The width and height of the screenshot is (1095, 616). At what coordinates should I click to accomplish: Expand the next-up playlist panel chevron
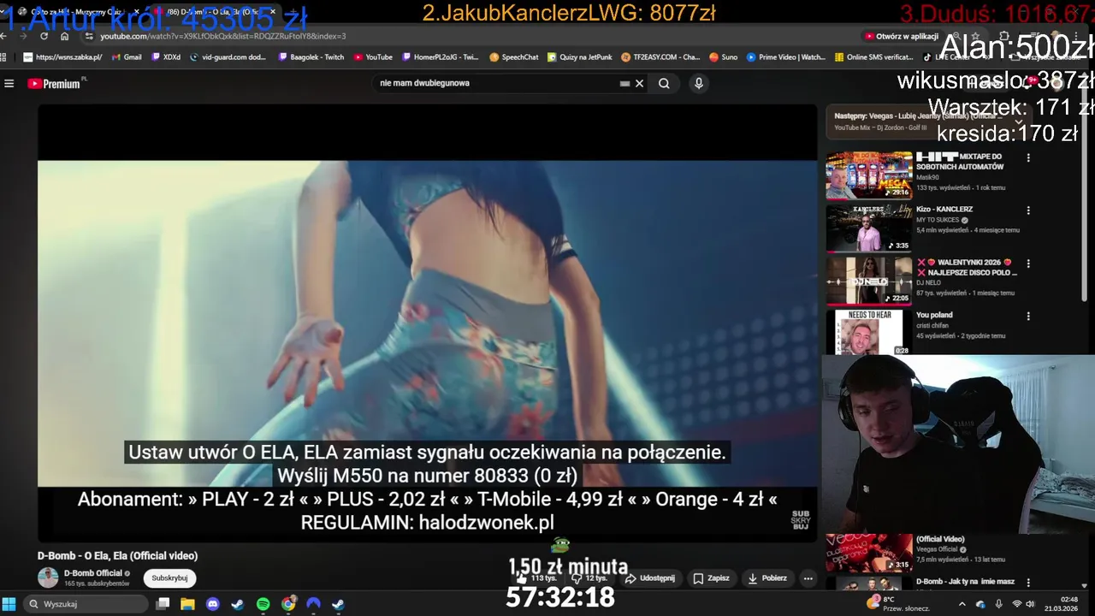(1019, 121)
